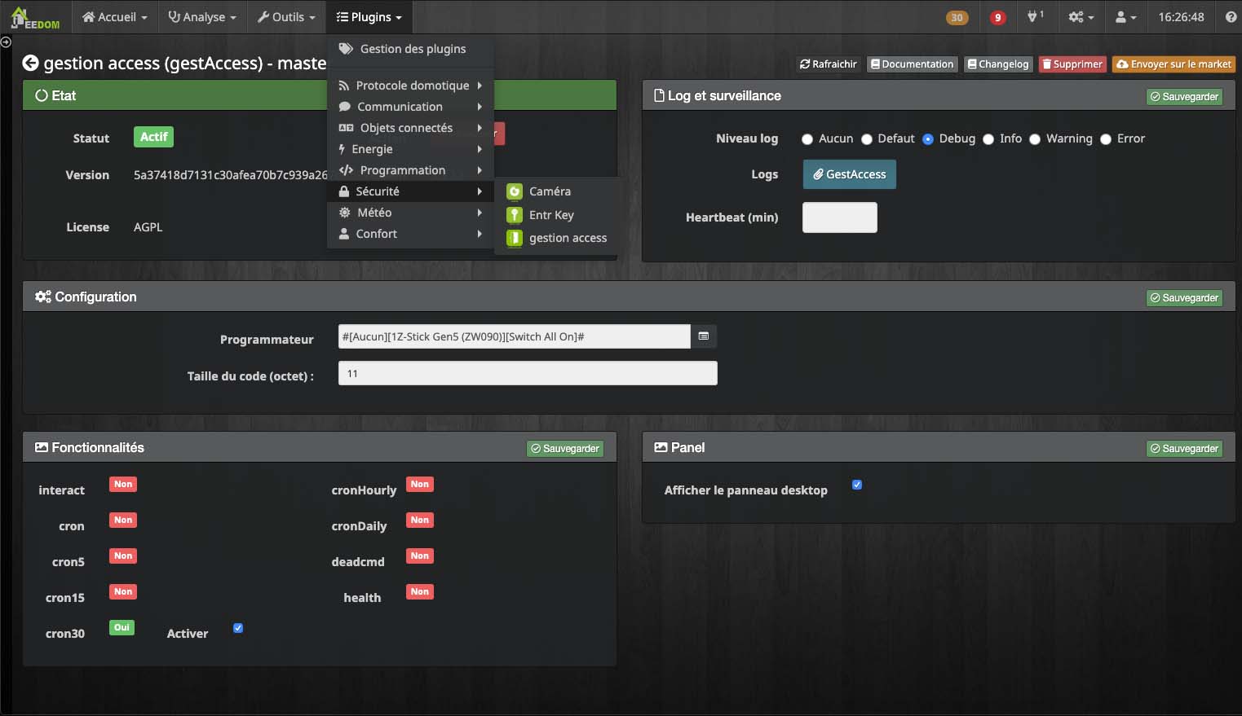Select the Warning log level
1242x716 pixels.
[x=1035, y=139]
